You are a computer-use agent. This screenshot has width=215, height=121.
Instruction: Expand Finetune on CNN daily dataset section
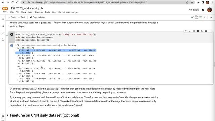point(8,115)
